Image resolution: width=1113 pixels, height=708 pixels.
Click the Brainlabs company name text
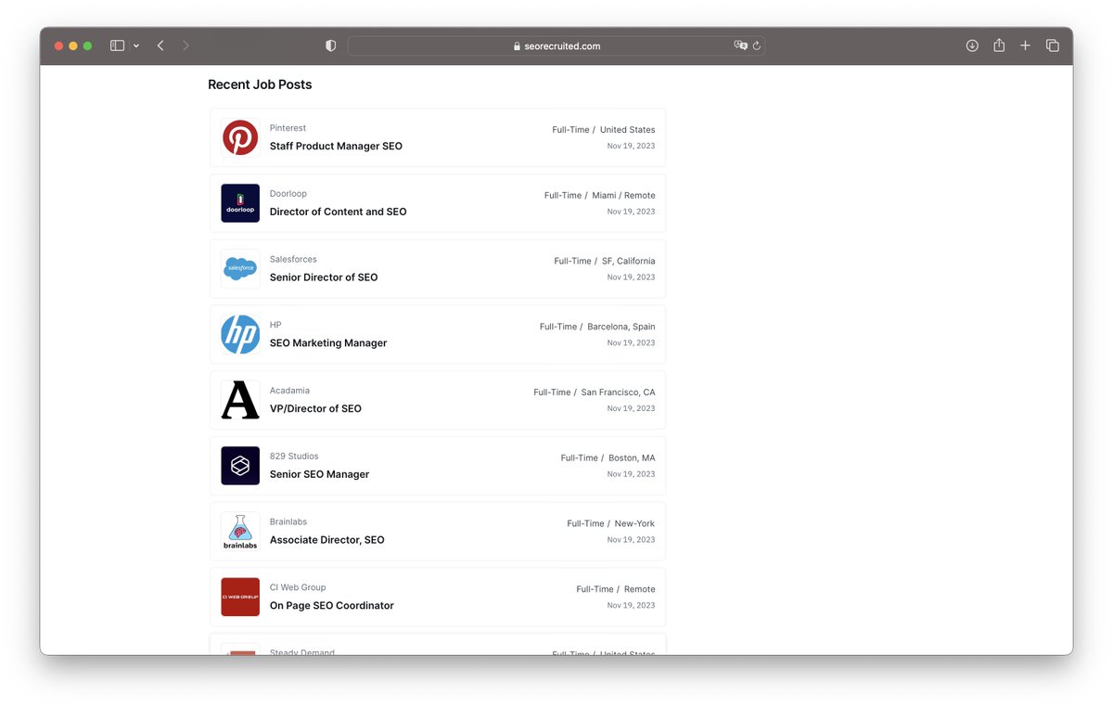click(288, 522)
